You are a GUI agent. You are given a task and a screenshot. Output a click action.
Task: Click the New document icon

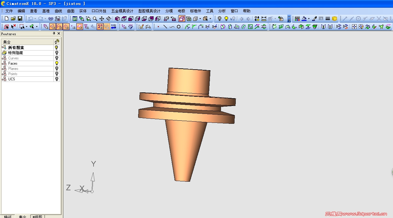(6, 18)
